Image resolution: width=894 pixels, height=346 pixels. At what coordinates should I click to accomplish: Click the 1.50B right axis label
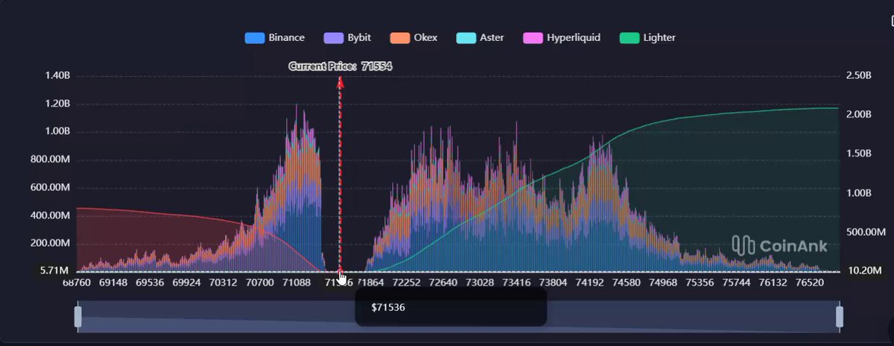[859, 154]
